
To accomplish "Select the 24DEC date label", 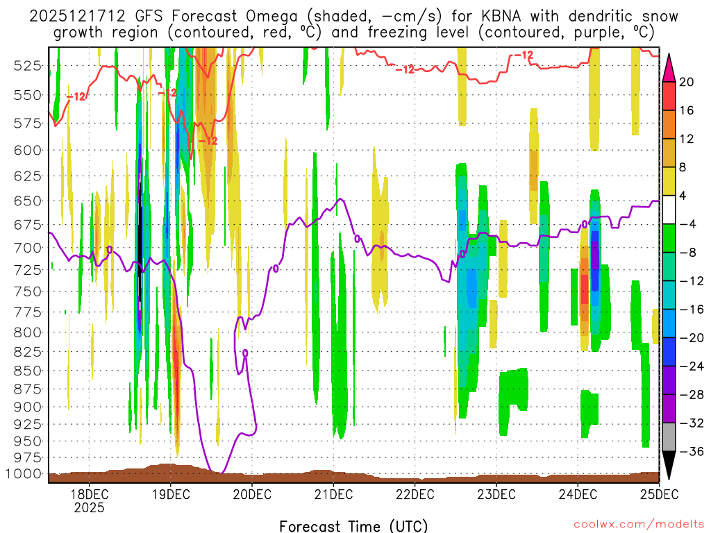I will pos(578,493).
